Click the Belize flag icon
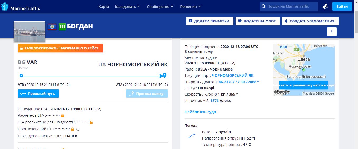 click(x=52, y=27)
